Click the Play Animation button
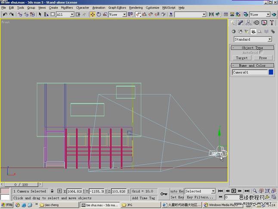 point(234,191)
